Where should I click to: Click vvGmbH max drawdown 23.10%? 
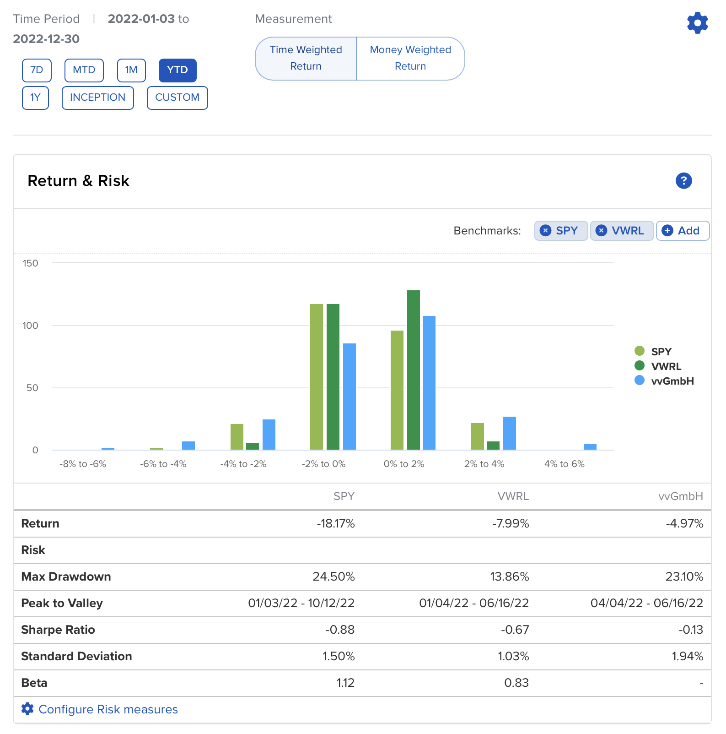684,576
